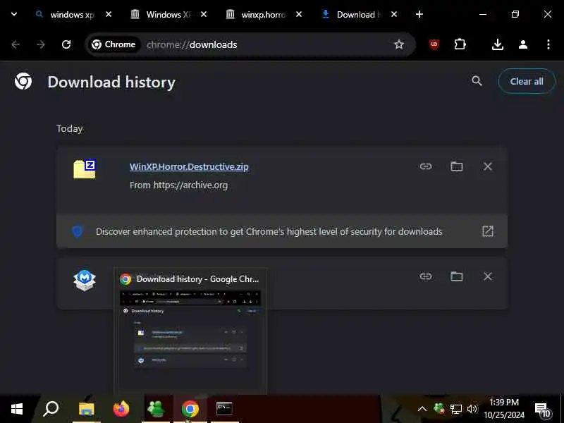This screenshot has height=423, width=564.
Task: Expand the hidden system tray icons
Action: tap(422, 409)
